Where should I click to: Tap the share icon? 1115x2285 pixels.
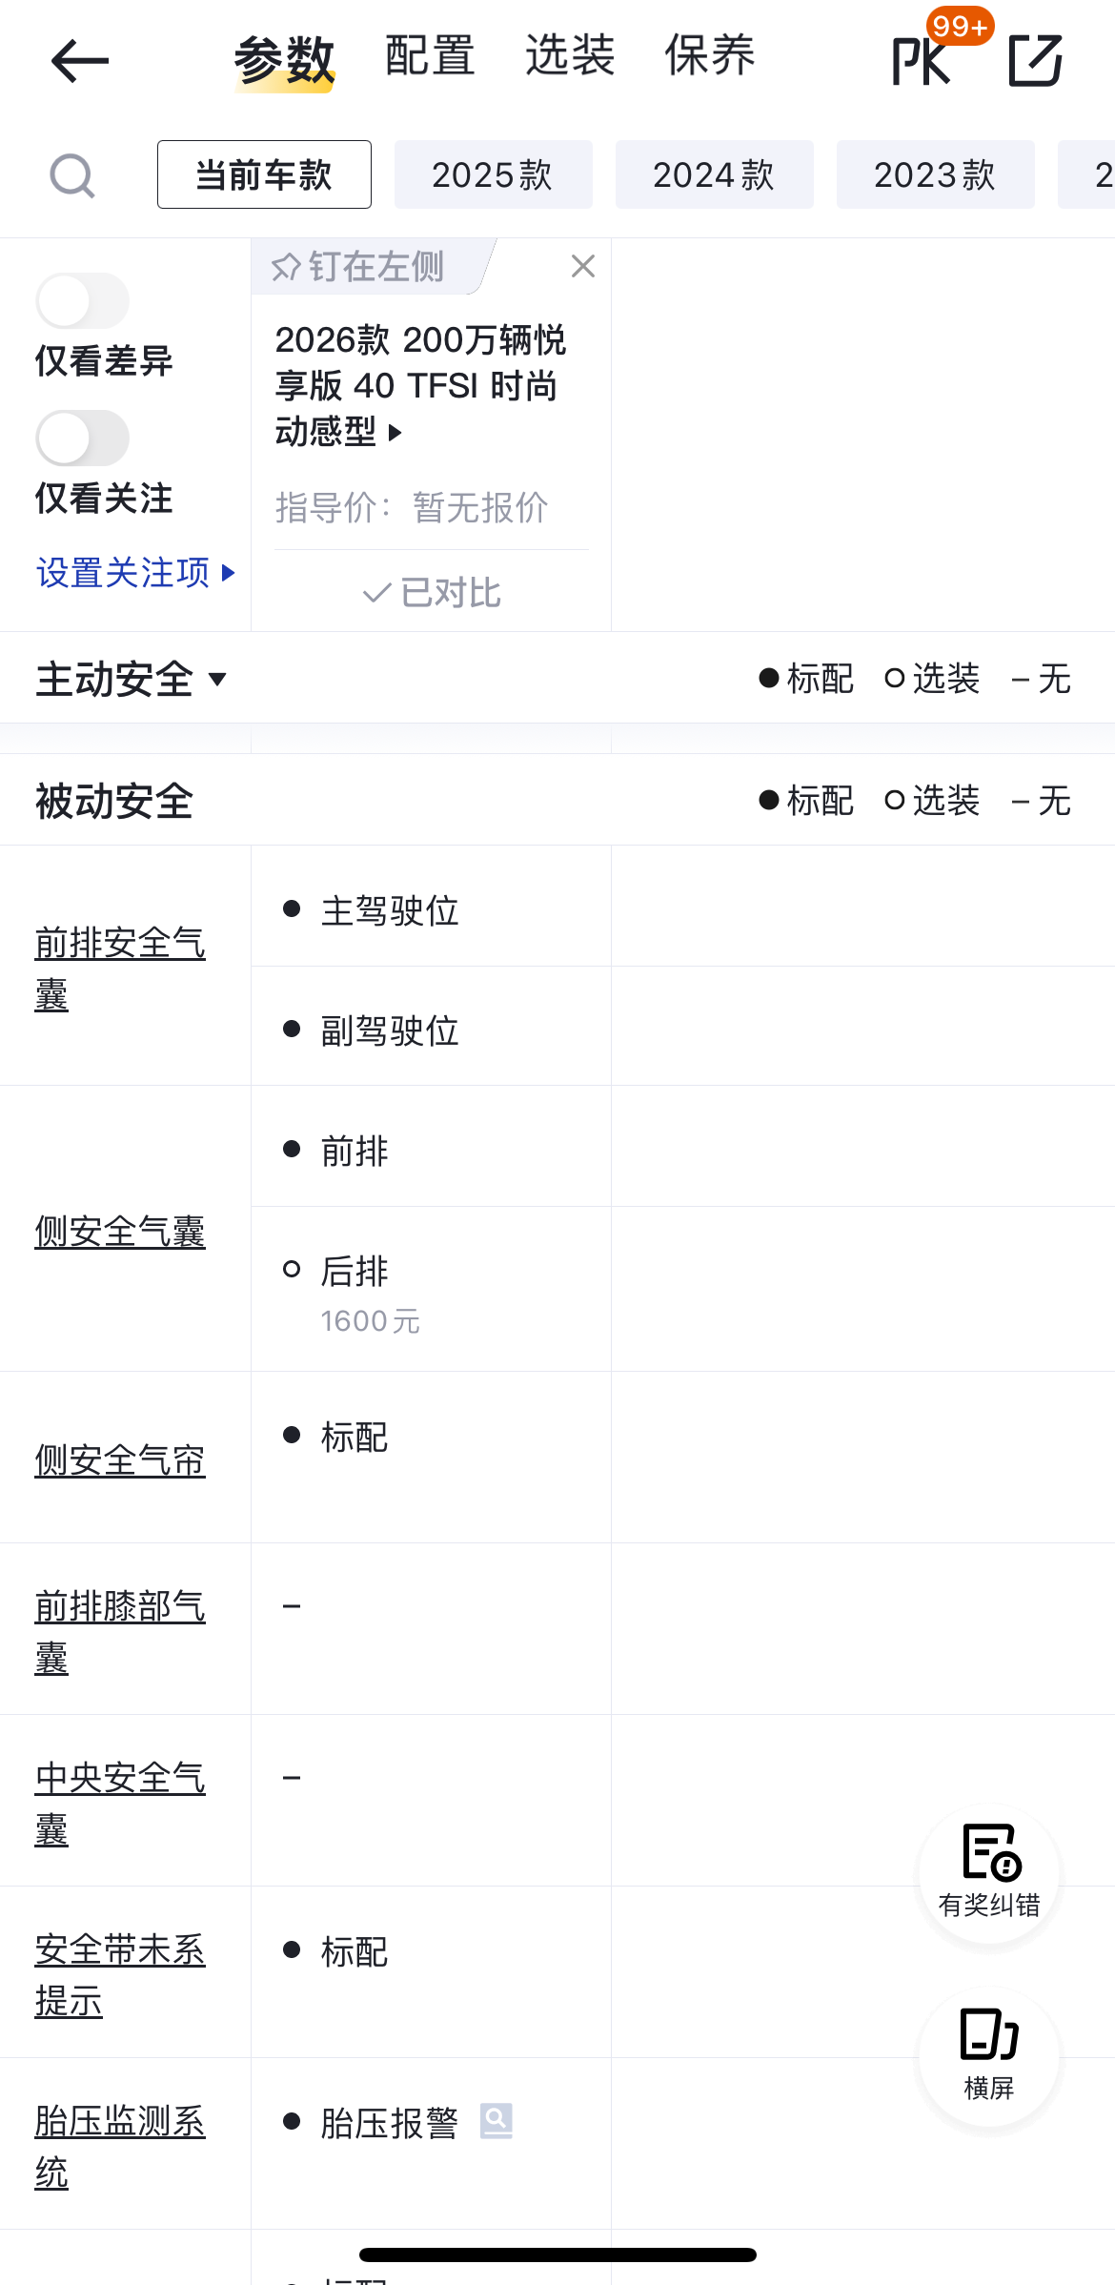pos(1035,61)
